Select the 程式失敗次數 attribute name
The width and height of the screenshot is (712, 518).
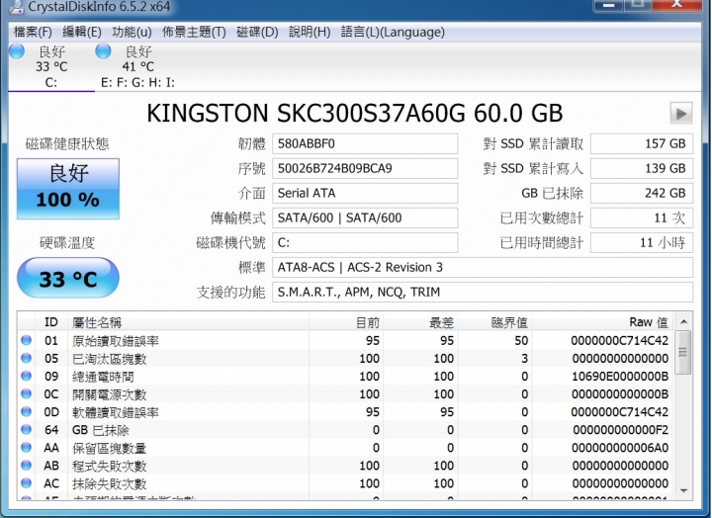point(110,466)
